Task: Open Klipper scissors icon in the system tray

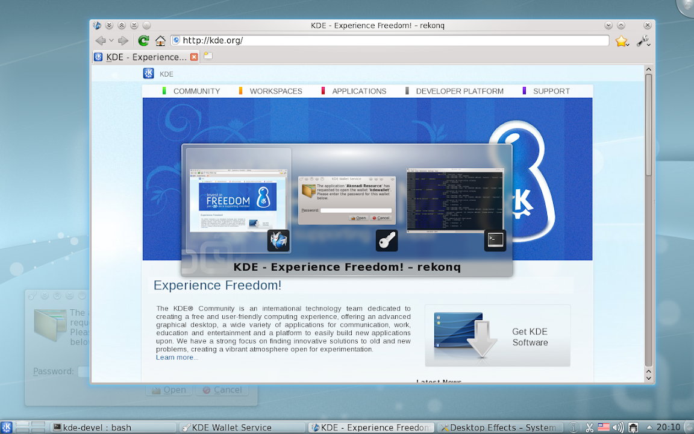Action: click(x=590, y=427)
